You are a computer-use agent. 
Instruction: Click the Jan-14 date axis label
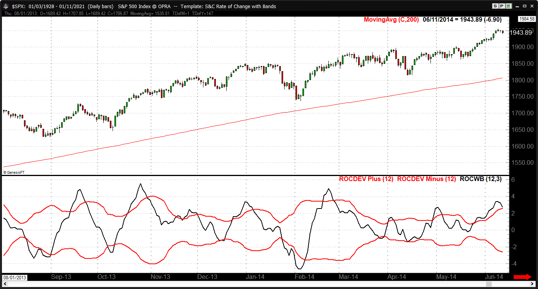pyautogui.click(x=255, y=277)
